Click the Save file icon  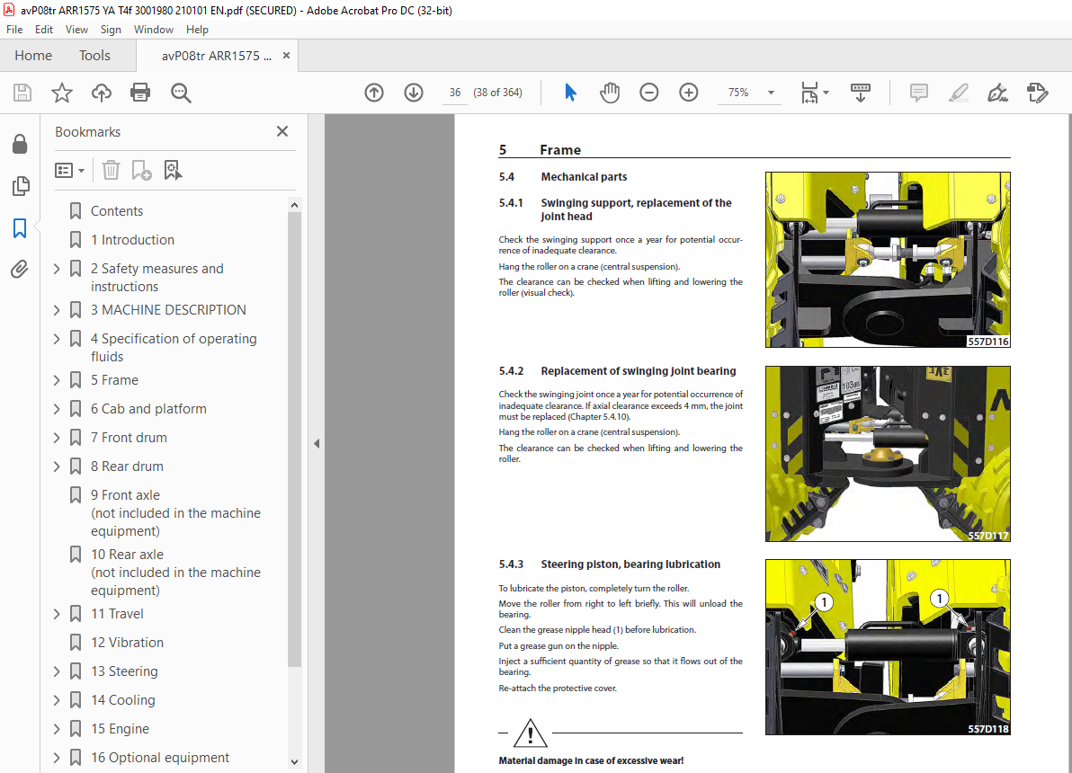coord(22,93)
